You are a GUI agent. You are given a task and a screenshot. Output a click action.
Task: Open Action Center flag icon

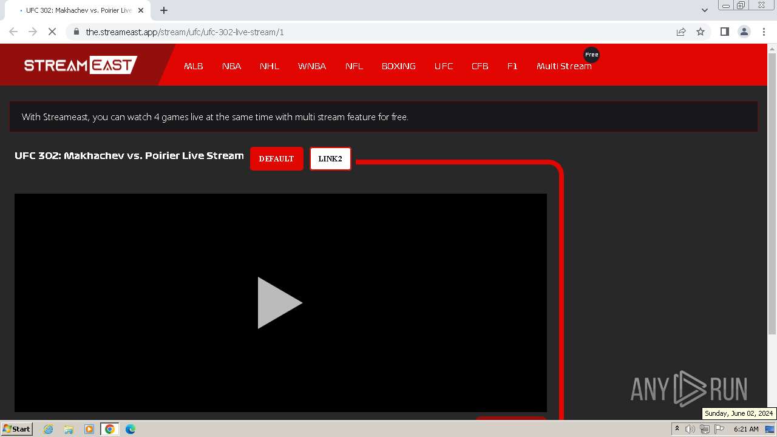[x=719, y=429]
